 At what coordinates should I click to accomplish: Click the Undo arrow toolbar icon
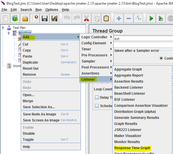(67, 18)
